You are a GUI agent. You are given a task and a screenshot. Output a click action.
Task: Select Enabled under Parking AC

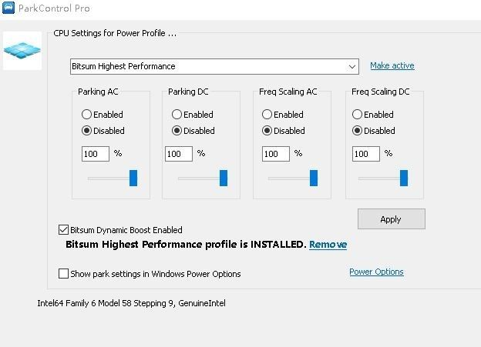pos(87,115)
